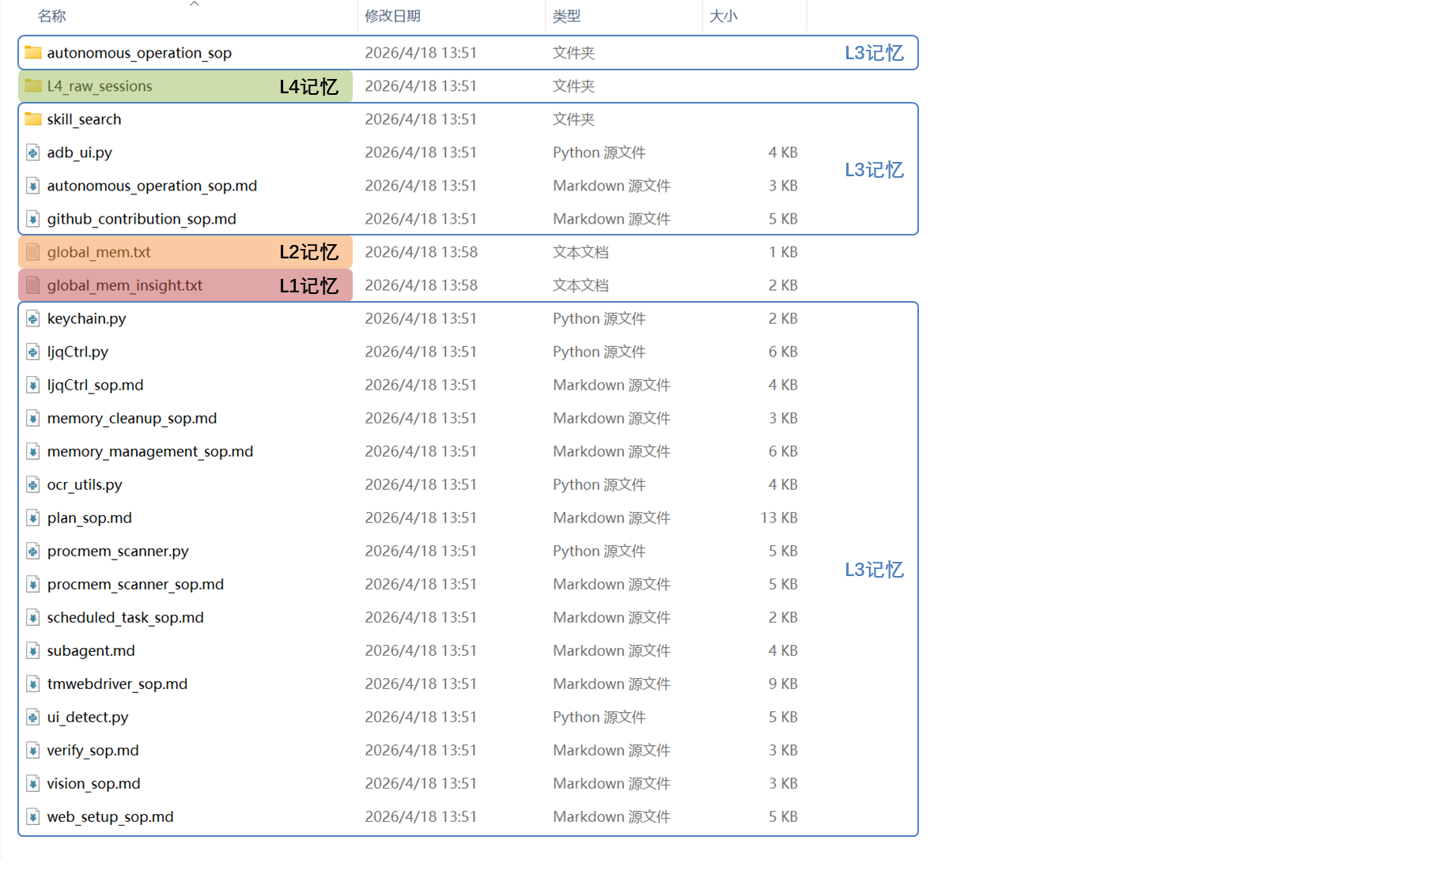Screen dimensions: 1452x889
Task: Click the adb_ui.py Python file icon
Action: 32,153
